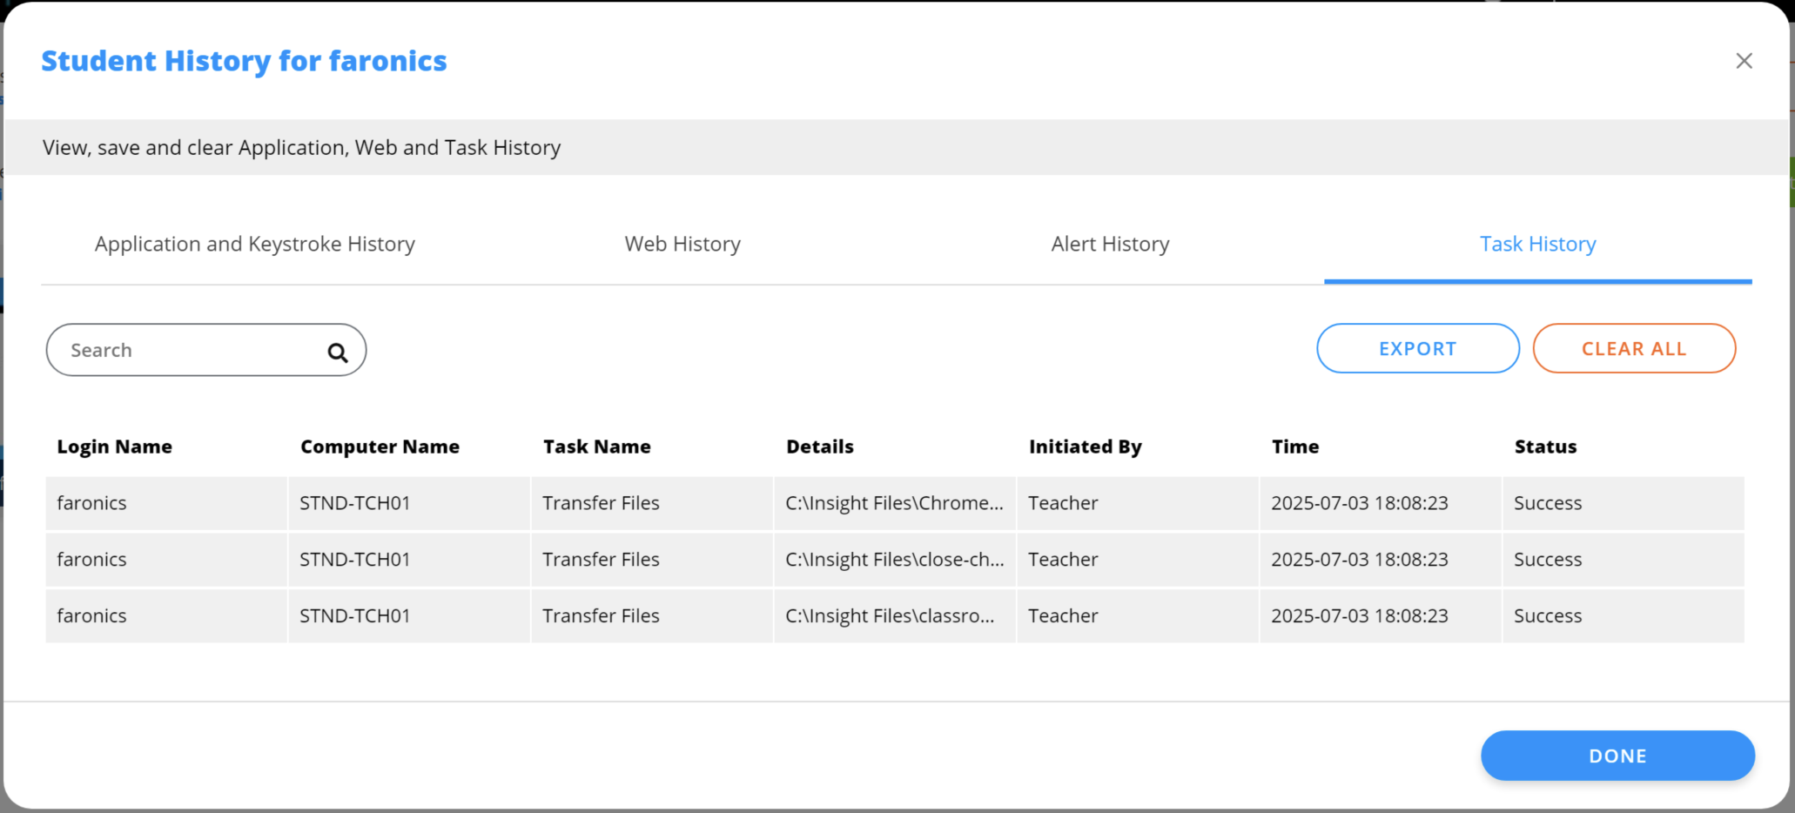This screenshot has height=813, width=1795.
Task: Select the Alert History tab
Action: pyautogui.click(x=1110, y=245)
